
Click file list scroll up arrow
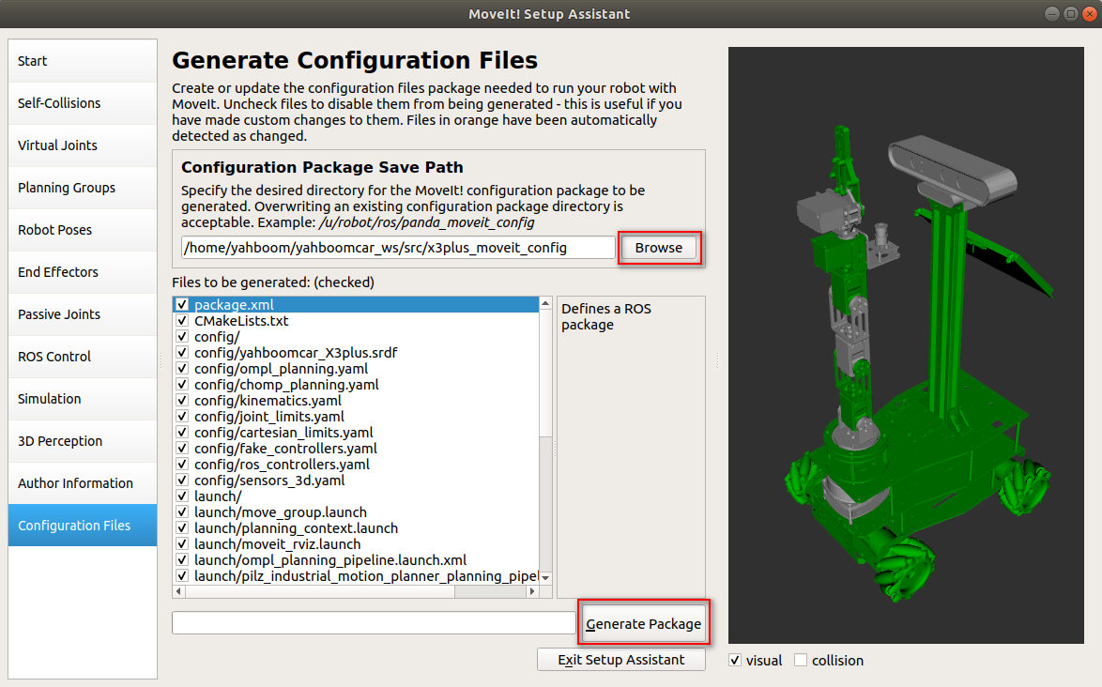(x=545, y=303)
